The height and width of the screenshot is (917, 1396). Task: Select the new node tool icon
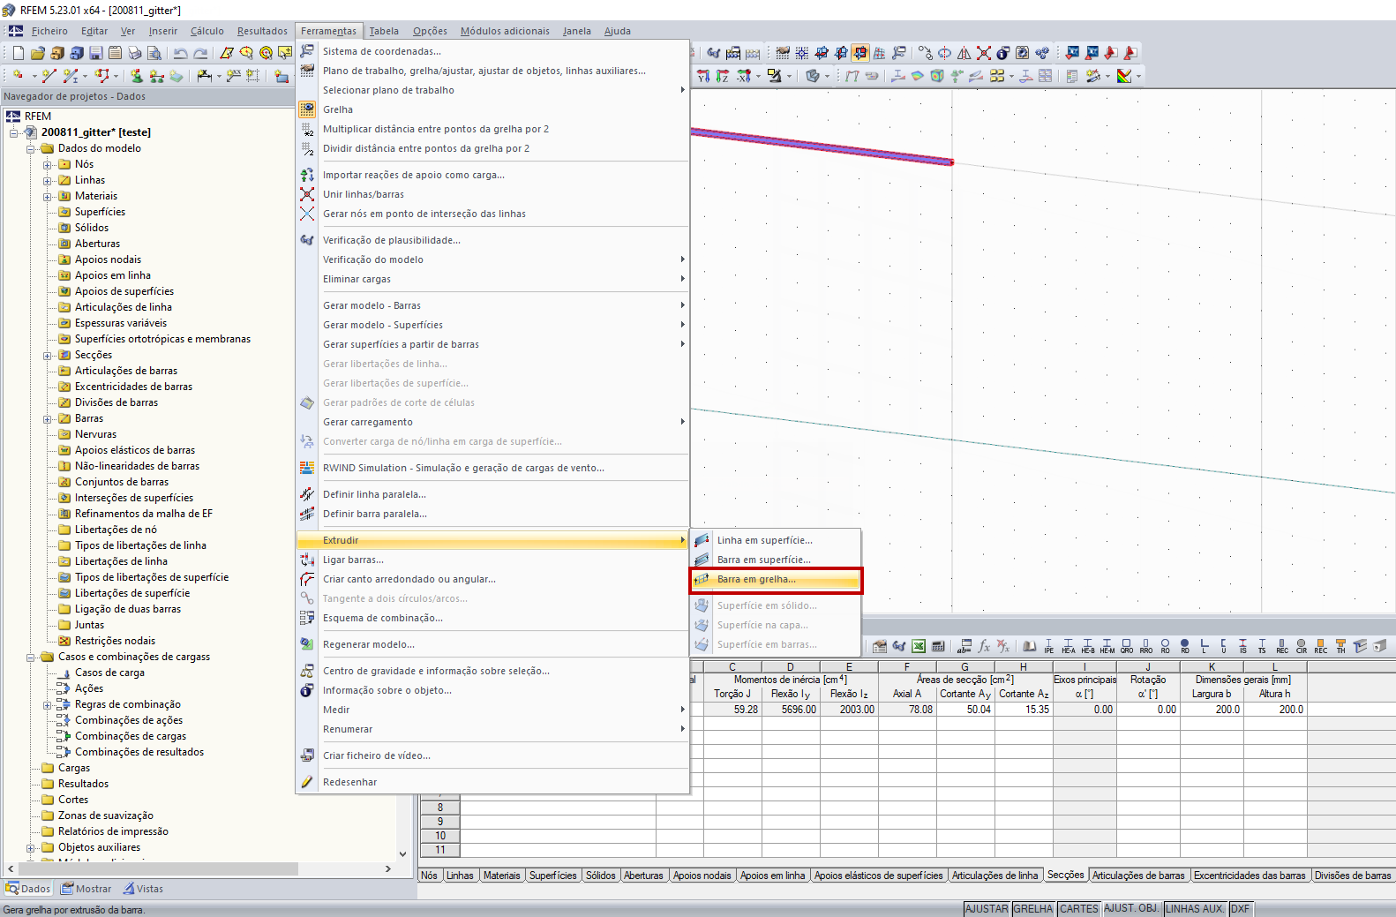[x=18, y=76]
